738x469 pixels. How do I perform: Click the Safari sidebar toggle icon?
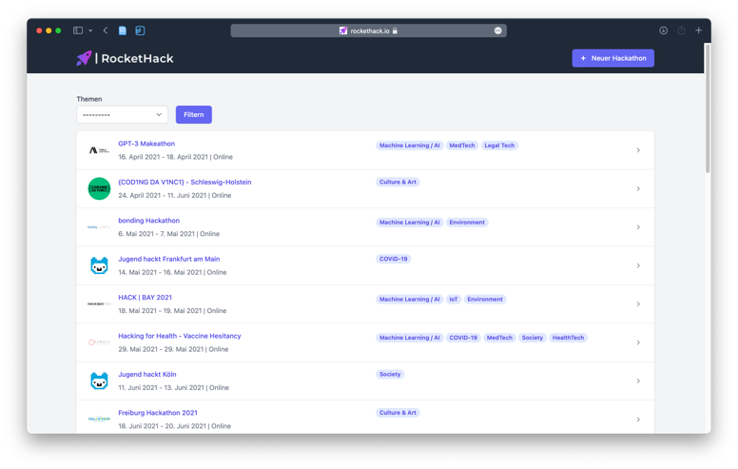[78, 30]
